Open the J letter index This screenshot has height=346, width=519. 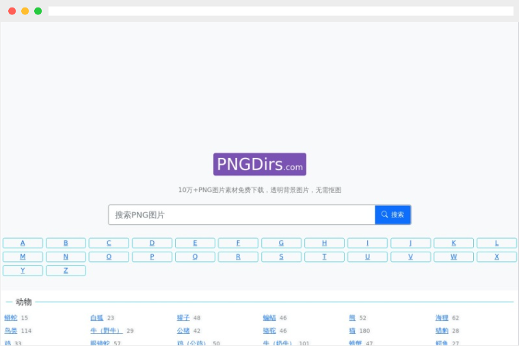point(411,243)
